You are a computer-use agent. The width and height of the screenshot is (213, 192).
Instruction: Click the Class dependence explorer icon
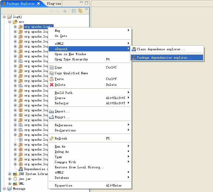pos(134,49)
